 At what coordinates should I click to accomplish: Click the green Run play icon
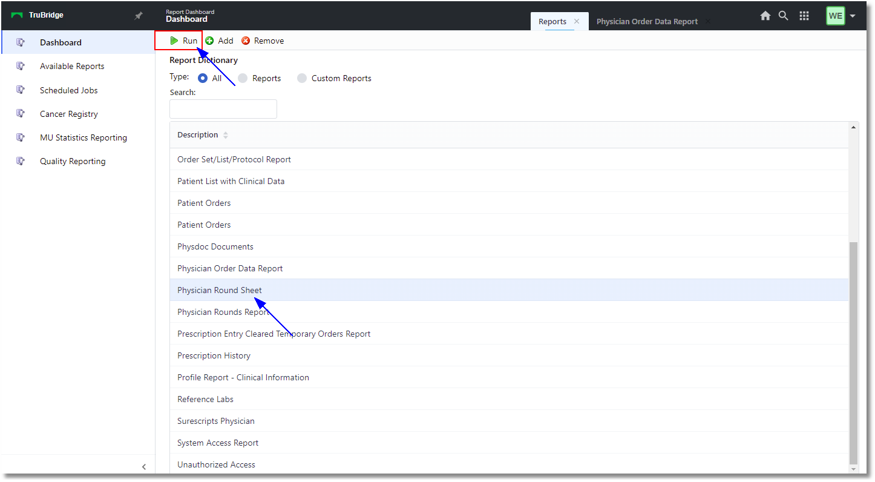point(174,41)
